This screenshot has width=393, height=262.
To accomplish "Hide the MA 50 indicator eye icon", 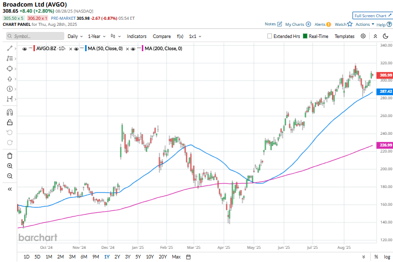I will point(76,49).
